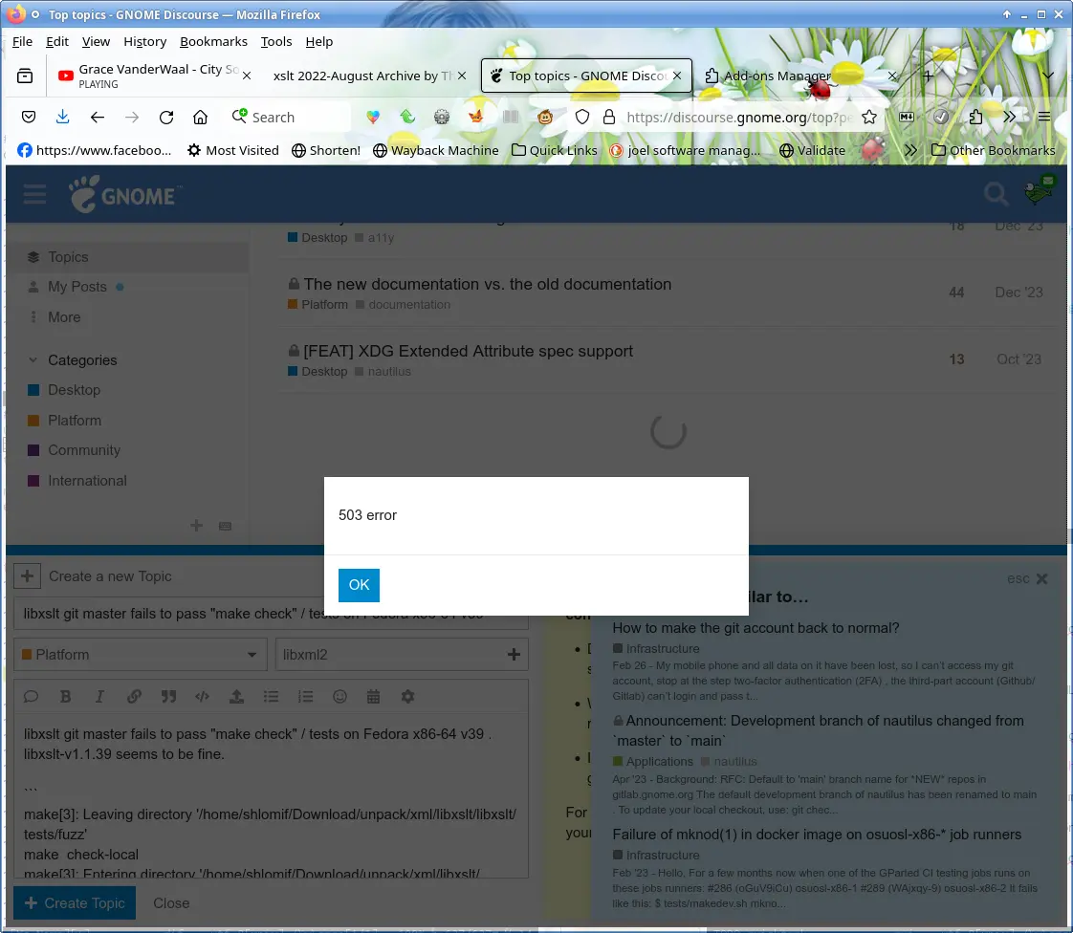This screenshot has height=933, width=1073.
Task: Open the Facebook bookmark
Action: pyautogui.click(x=95, y=150)
